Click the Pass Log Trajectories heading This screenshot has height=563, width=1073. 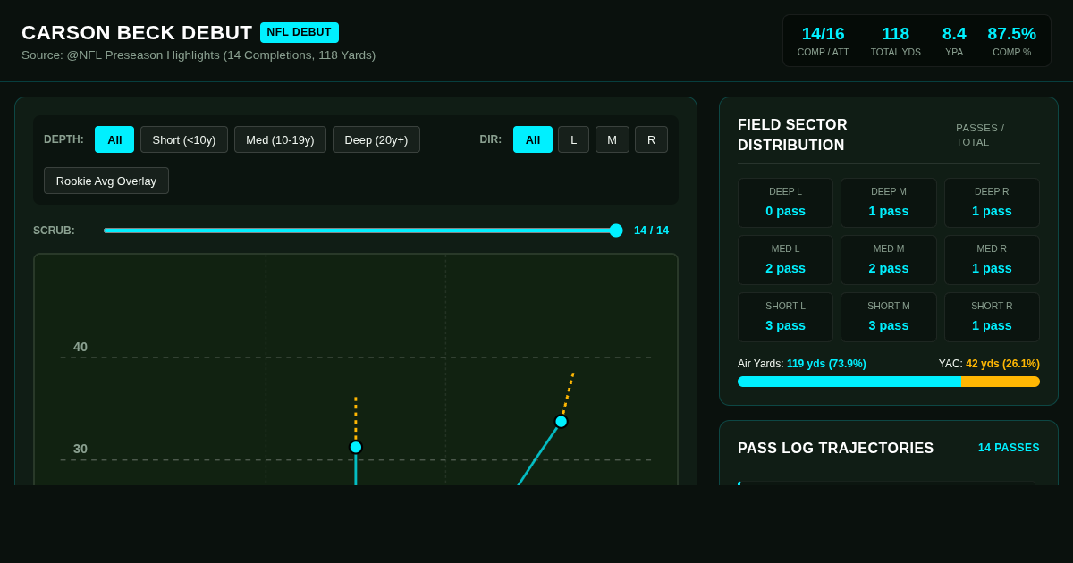tap(835, 449)
